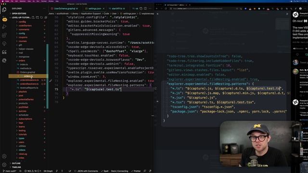The width and height of the screenshot is (308, 173).
Task: Click the feedback icon in status bar
Action: (x=145, y=171)
